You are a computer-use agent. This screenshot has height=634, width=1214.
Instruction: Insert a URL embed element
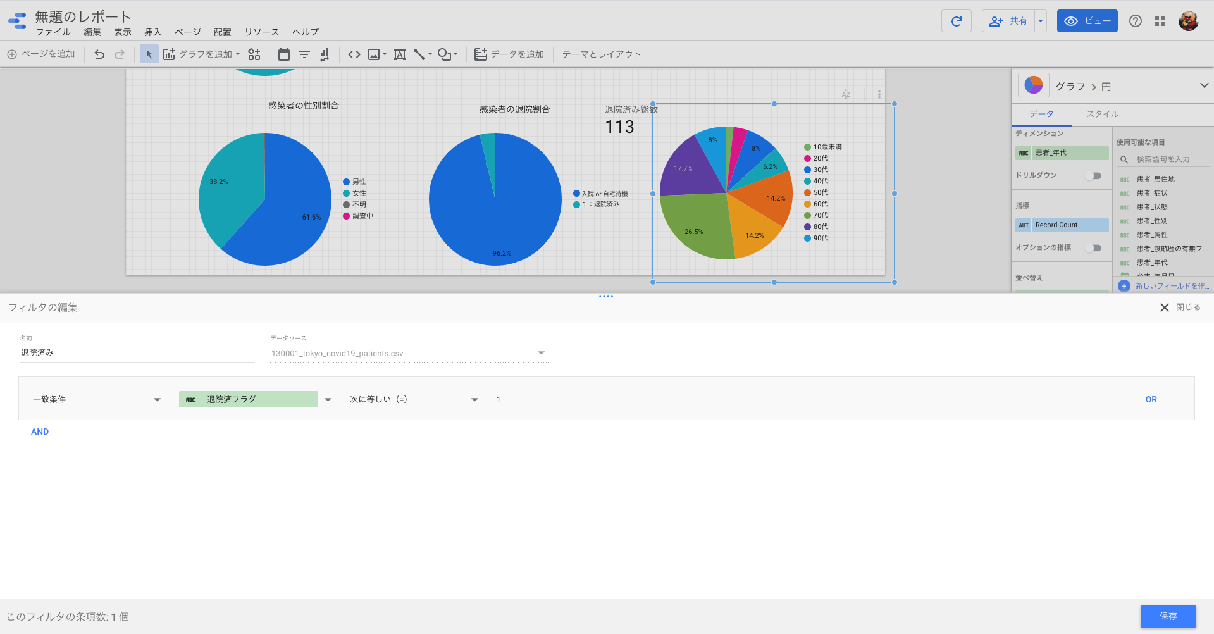click(354, 54)
